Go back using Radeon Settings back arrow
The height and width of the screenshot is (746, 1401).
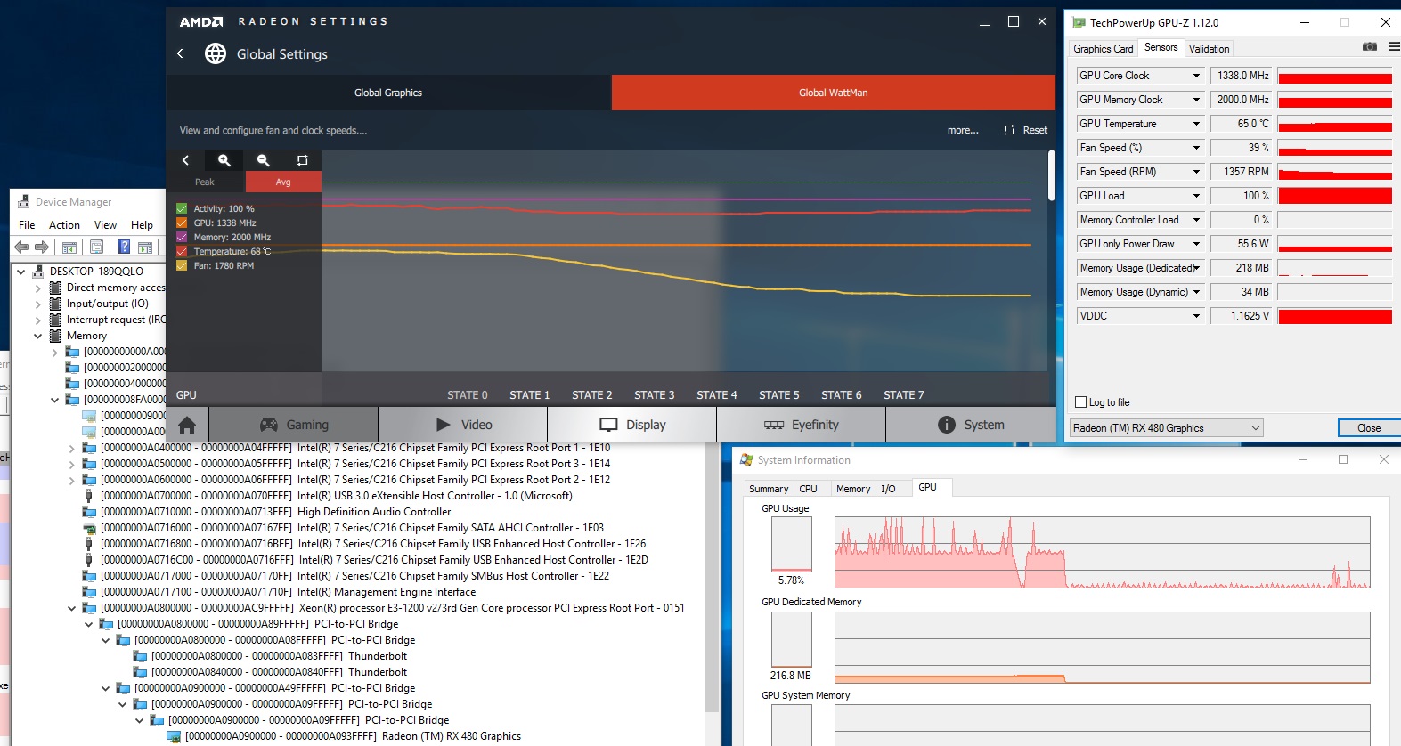click(x=180, y=53)
